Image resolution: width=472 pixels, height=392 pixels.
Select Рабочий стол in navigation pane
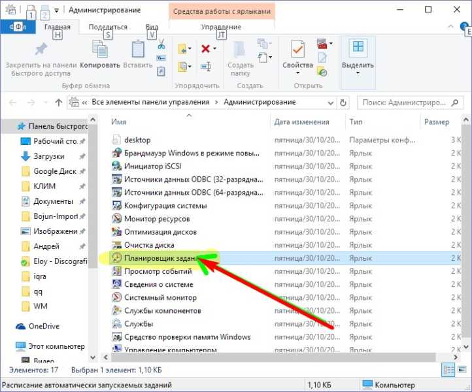pyautogui.click(x=53, y=141)
